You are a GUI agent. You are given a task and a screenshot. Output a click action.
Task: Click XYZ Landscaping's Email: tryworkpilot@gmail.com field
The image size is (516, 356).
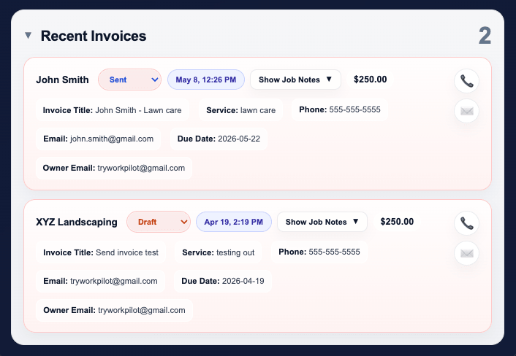click(100, 281)
